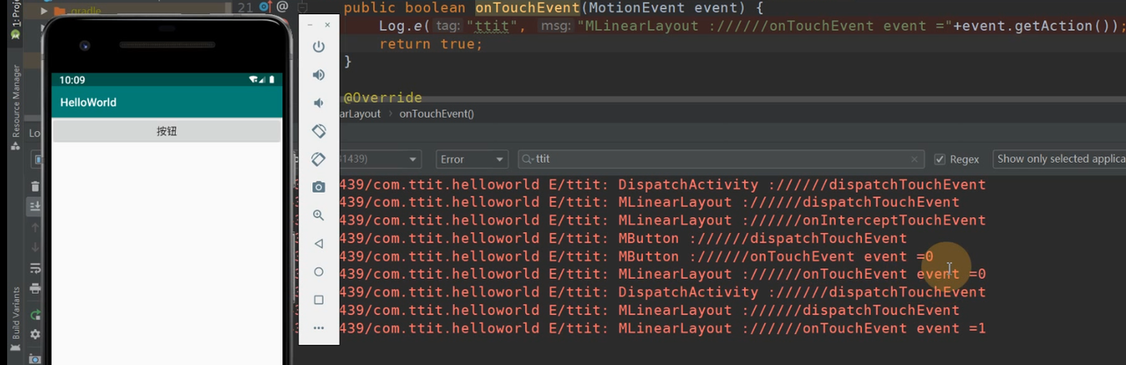Click the @Override annotation in editor
The image size is (1126, 365).
pyautogui.click(x=383, y=98)
